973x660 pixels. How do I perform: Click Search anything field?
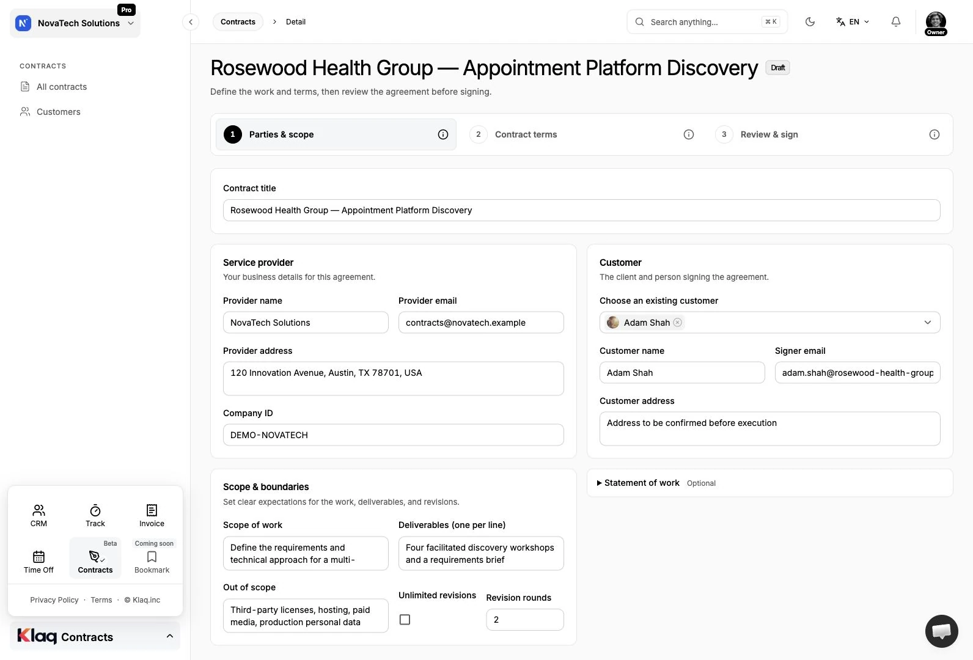(x=707, y=22)
